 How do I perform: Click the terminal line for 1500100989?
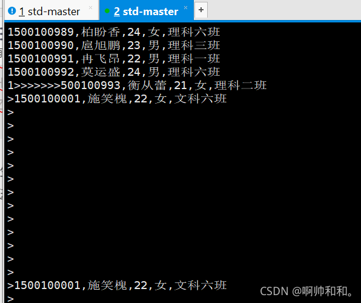(114, 32)
